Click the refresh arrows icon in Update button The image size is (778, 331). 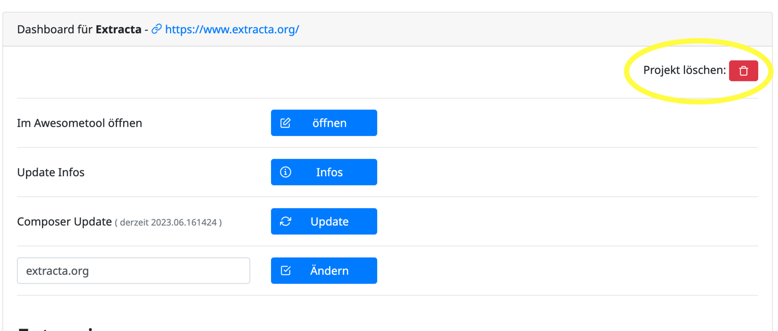(x=286, y=221)
